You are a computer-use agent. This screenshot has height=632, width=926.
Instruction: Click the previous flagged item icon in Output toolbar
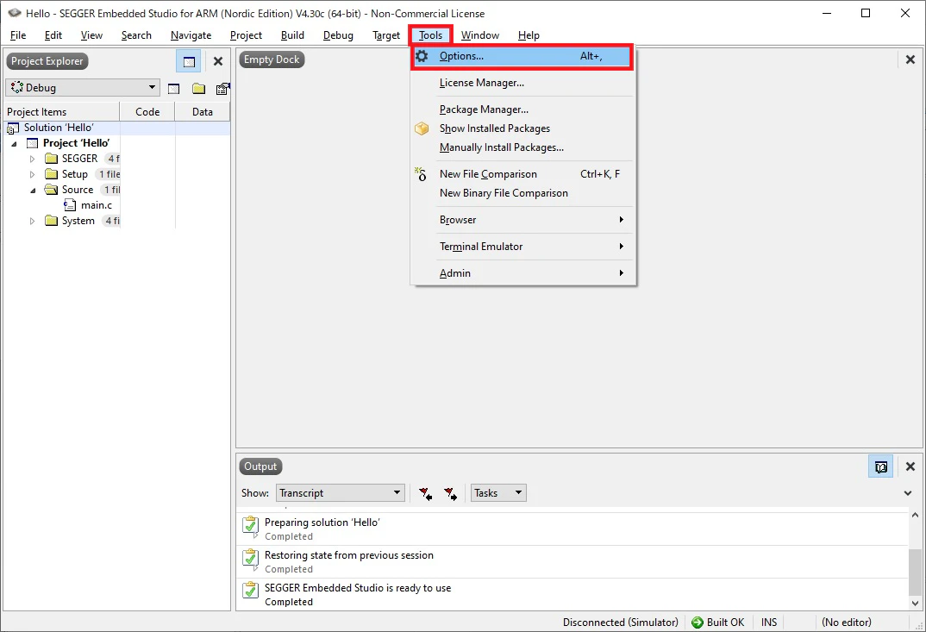click(x=425, y=493)
